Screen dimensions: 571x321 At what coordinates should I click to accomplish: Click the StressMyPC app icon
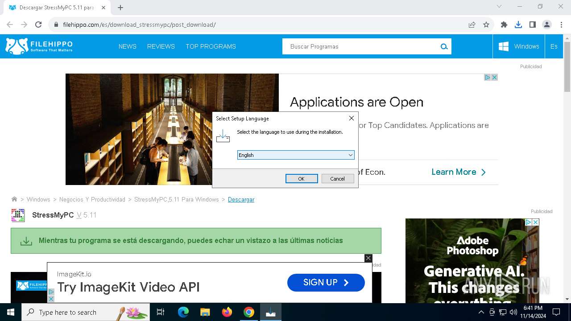18,215
